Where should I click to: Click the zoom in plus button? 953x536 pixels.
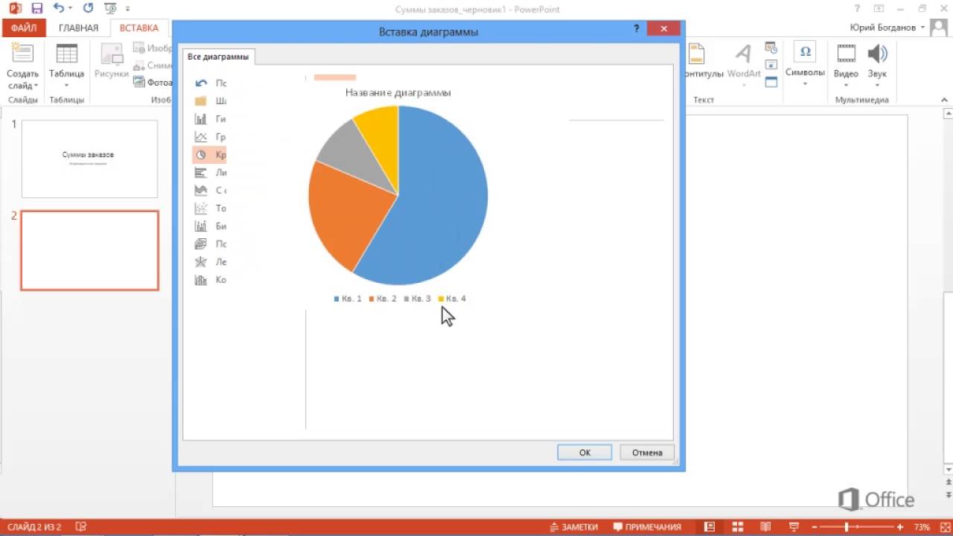(x=902, y=527)
